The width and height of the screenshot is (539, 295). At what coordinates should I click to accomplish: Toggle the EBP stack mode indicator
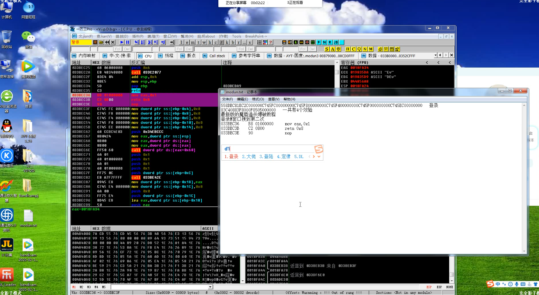pyautogui.click(x=439, y=287)
